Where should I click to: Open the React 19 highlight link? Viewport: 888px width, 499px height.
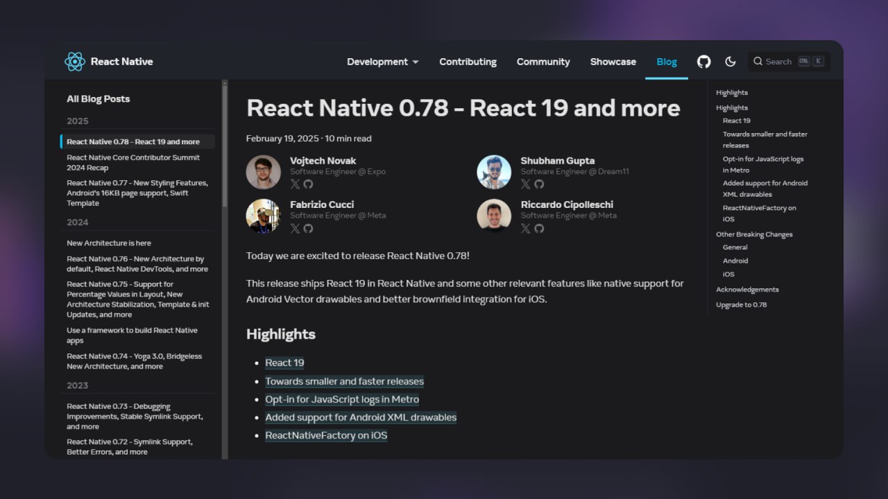pyautogui.click(x=284, y=362)
